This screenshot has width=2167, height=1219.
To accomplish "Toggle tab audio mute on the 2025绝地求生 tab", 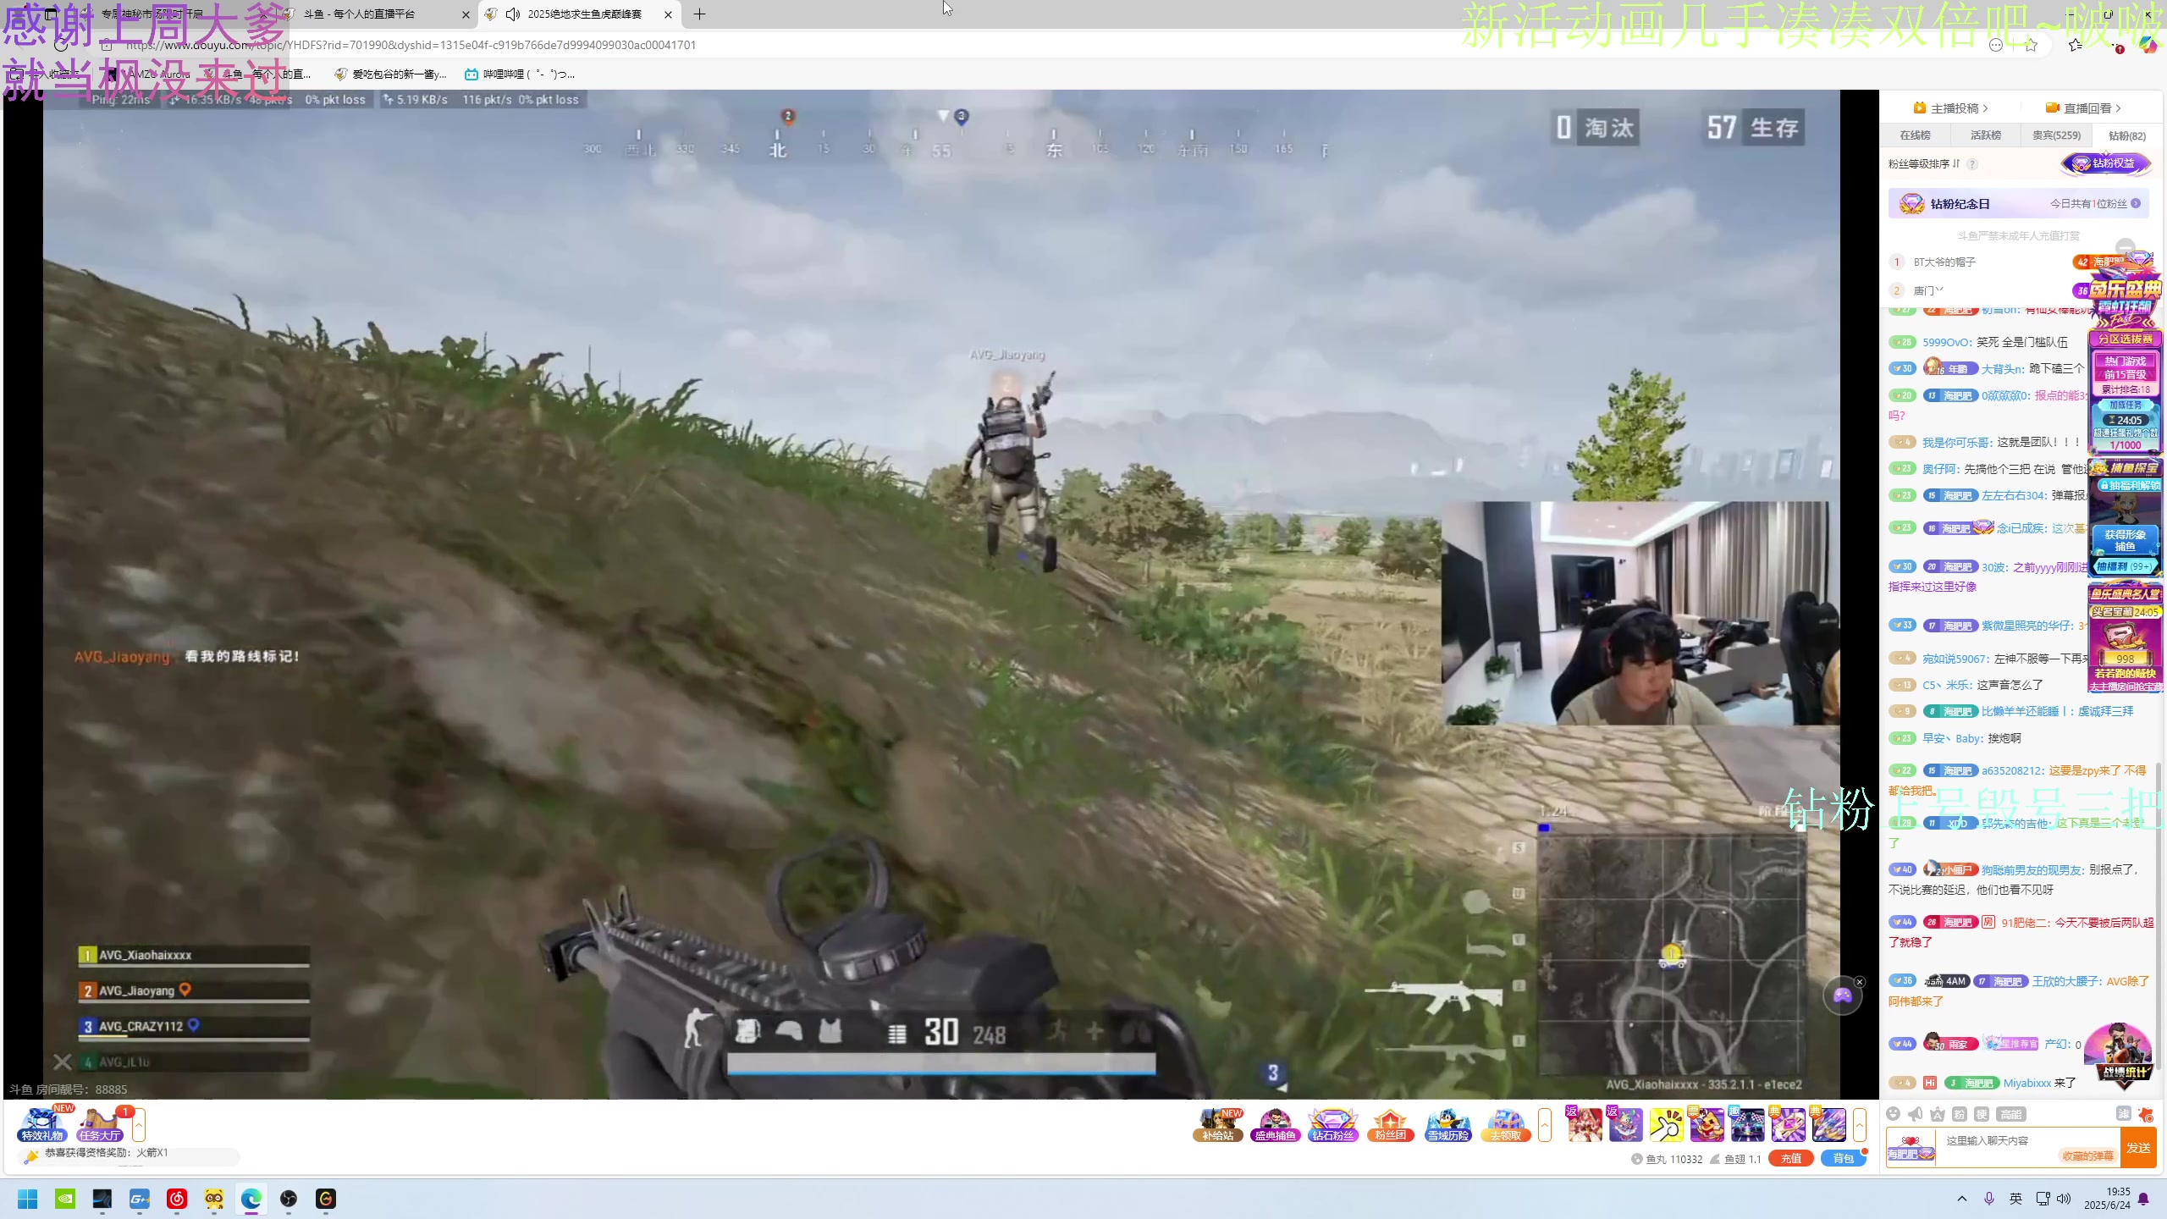I will (x=512, y=14).
